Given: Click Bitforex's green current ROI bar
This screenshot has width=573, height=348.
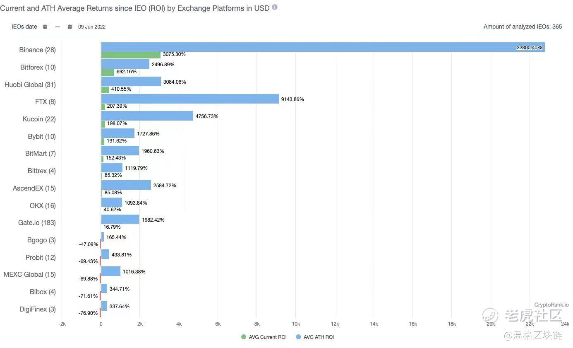Looking at the screenshot, I should click(108, 72).
